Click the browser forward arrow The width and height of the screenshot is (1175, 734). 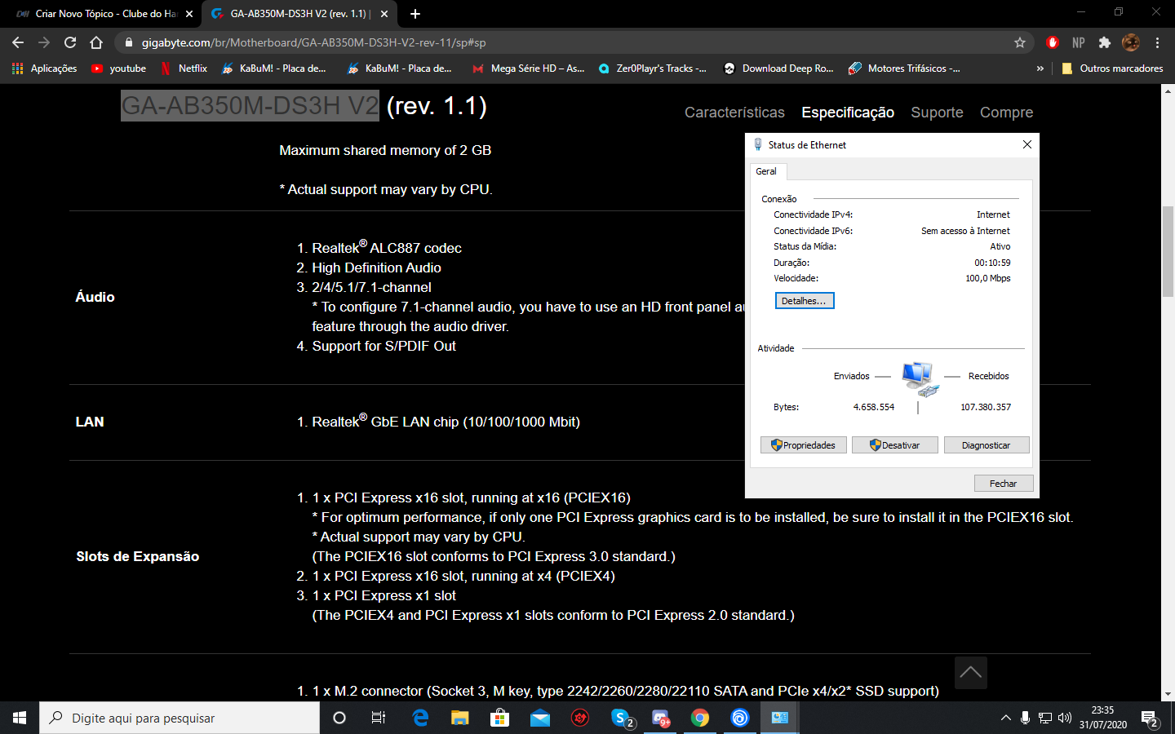(44, 42)
